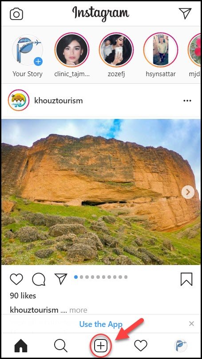
Task: Like the khouztourism post with heart icon
Action: [16, 279]
